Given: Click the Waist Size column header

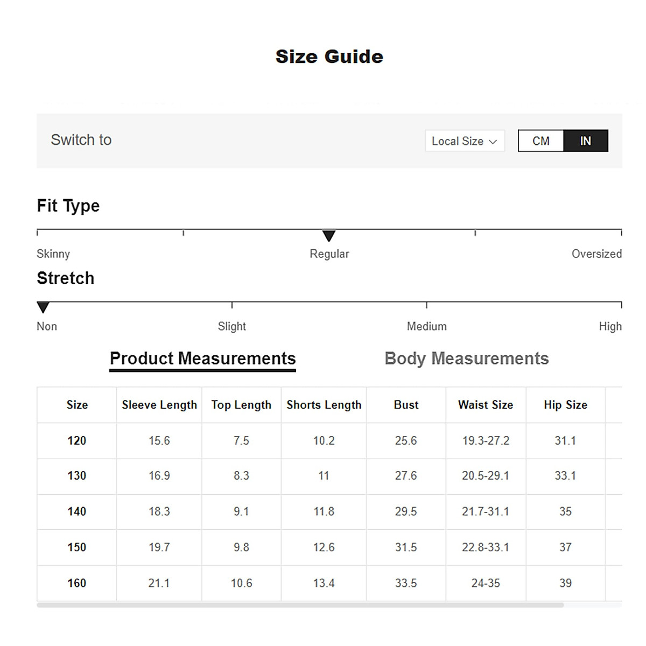Looking at the screenshot, I should click(486, 405).
